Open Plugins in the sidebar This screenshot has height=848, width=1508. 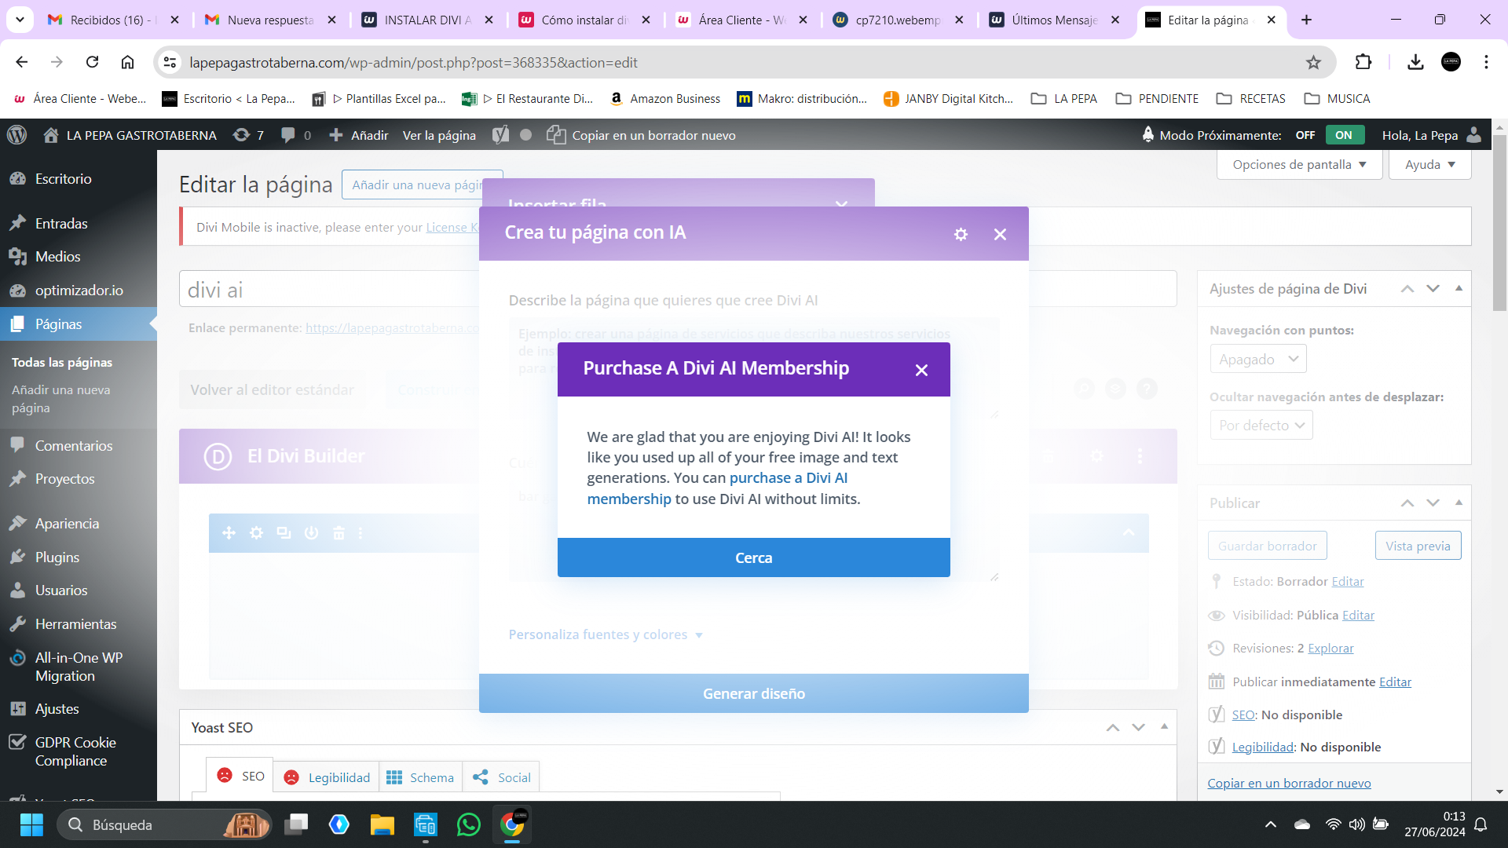click(x=57, y=557)
